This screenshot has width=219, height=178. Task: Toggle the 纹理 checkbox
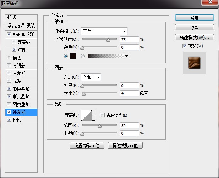14,50
